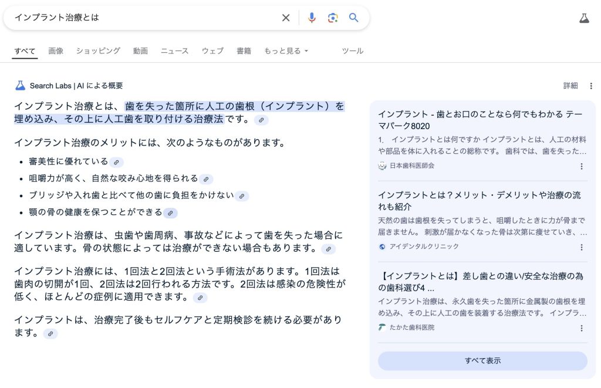Expand the もっと見る dropdown
This screenshot has height=388, width=601.
(x=286, y=51)
